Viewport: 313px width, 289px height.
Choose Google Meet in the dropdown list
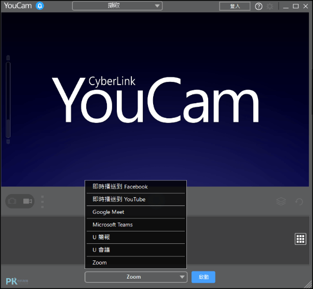coord(136,212)
